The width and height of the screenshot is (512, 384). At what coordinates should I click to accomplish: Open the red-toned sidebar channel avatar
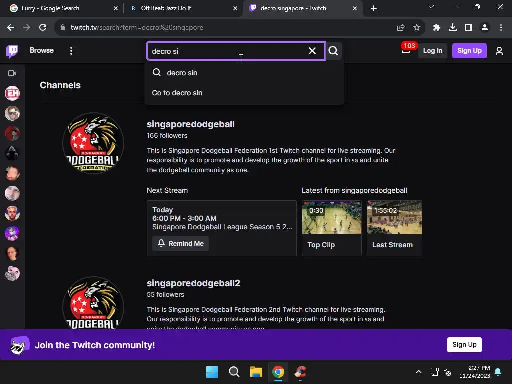(12, 133)
